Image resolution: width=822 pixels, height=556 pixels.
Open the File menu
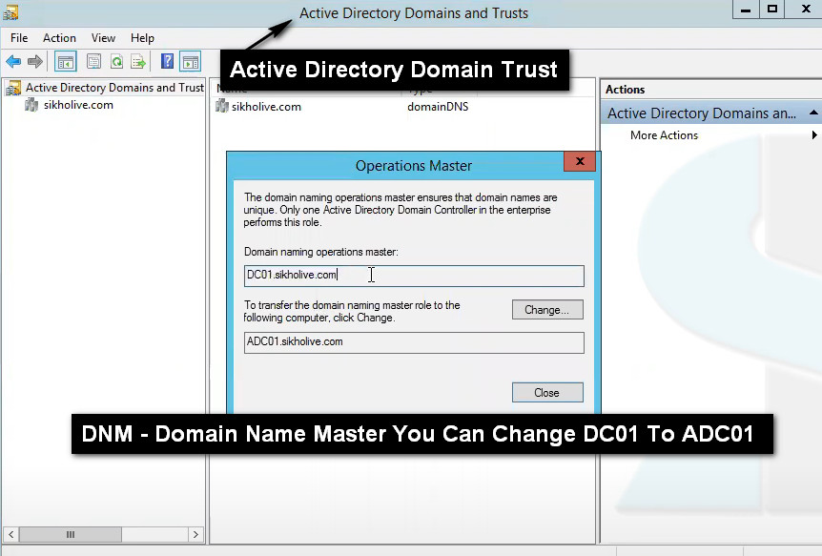pyautogui.click(x=19, y=38)
